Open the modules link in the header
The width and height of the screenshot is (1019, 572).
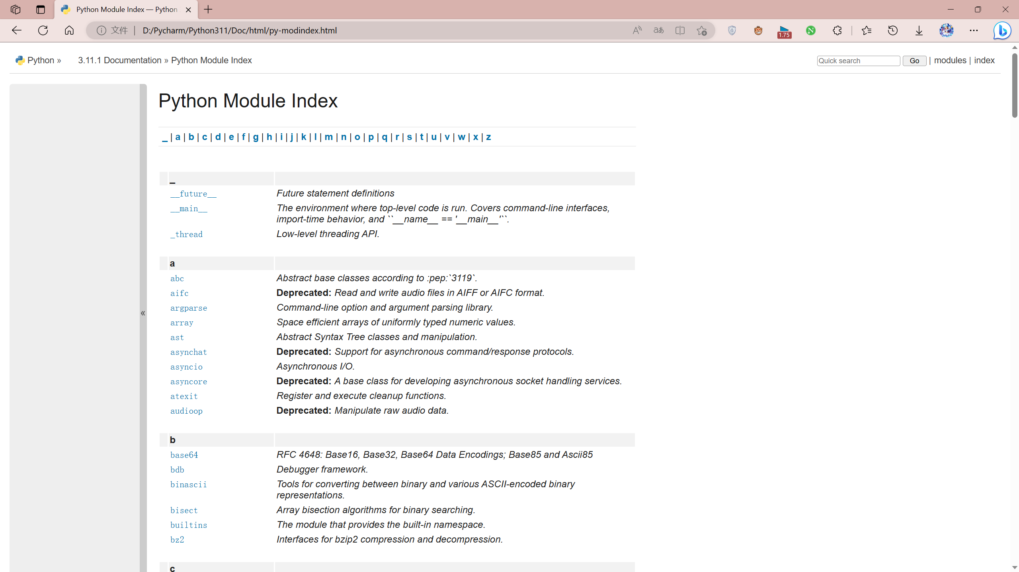click(x=950, y=60)
